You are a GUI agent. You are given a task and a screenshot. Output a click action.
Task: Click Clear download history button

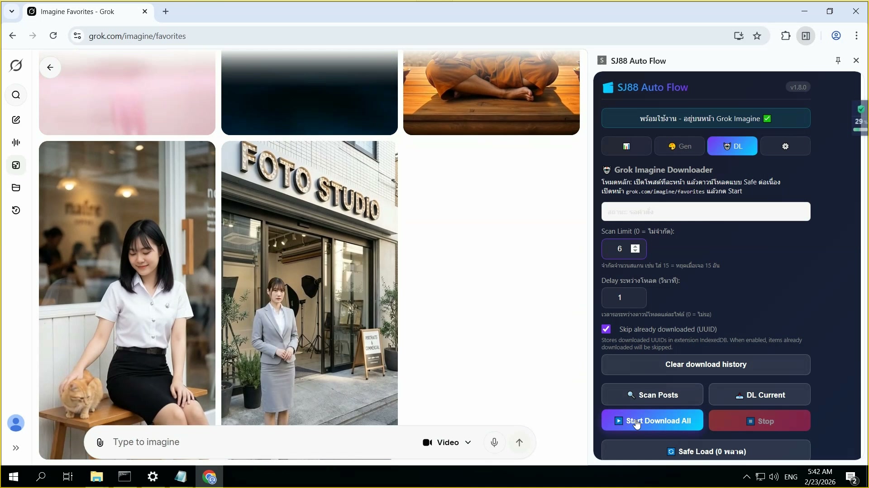tap(706, 365)
